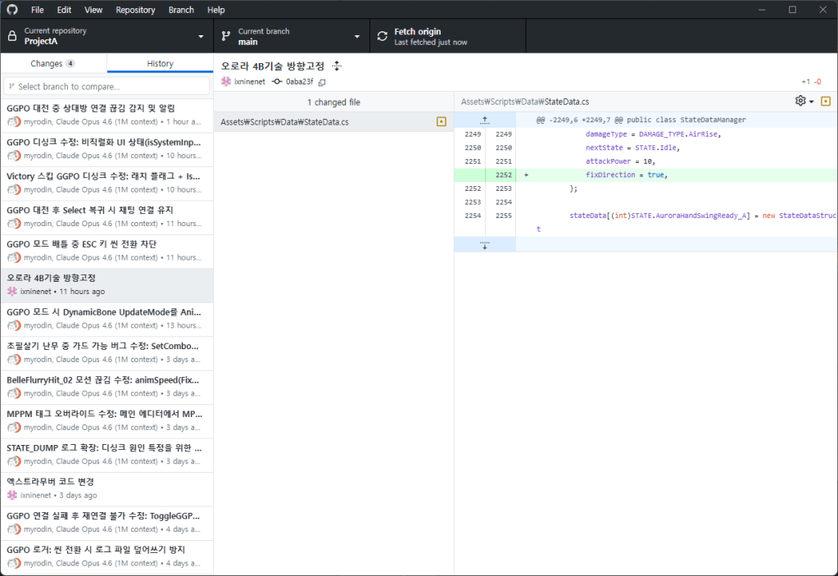Open the Current branch main dropdown
838x576 pixels.
pos(290,36)
